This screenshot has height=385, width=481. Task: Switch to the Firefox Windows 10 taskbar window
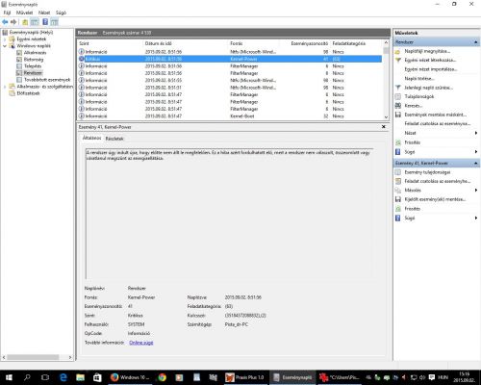pyautogui.click(x=130, y=377)
